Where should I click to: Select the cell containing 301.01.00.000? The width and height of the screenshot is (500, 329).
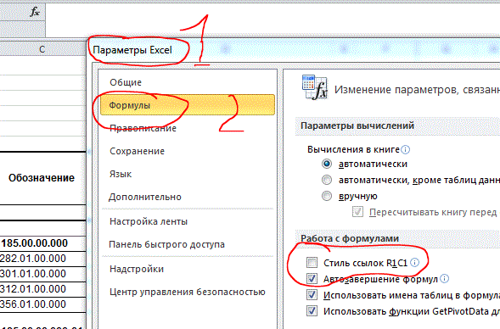tap(42, 274)
